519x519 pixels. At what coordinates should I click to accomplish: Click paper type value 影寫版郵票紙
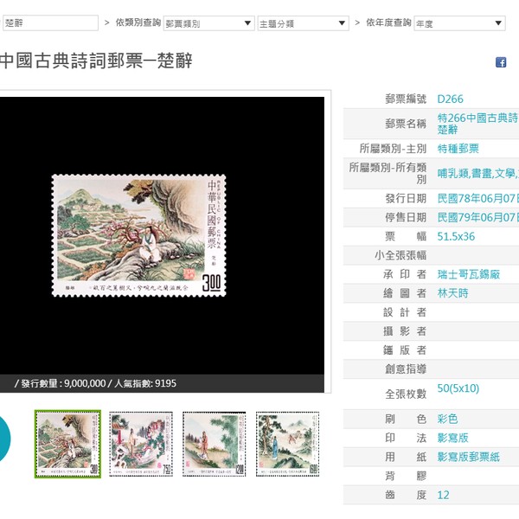point(468,457)
